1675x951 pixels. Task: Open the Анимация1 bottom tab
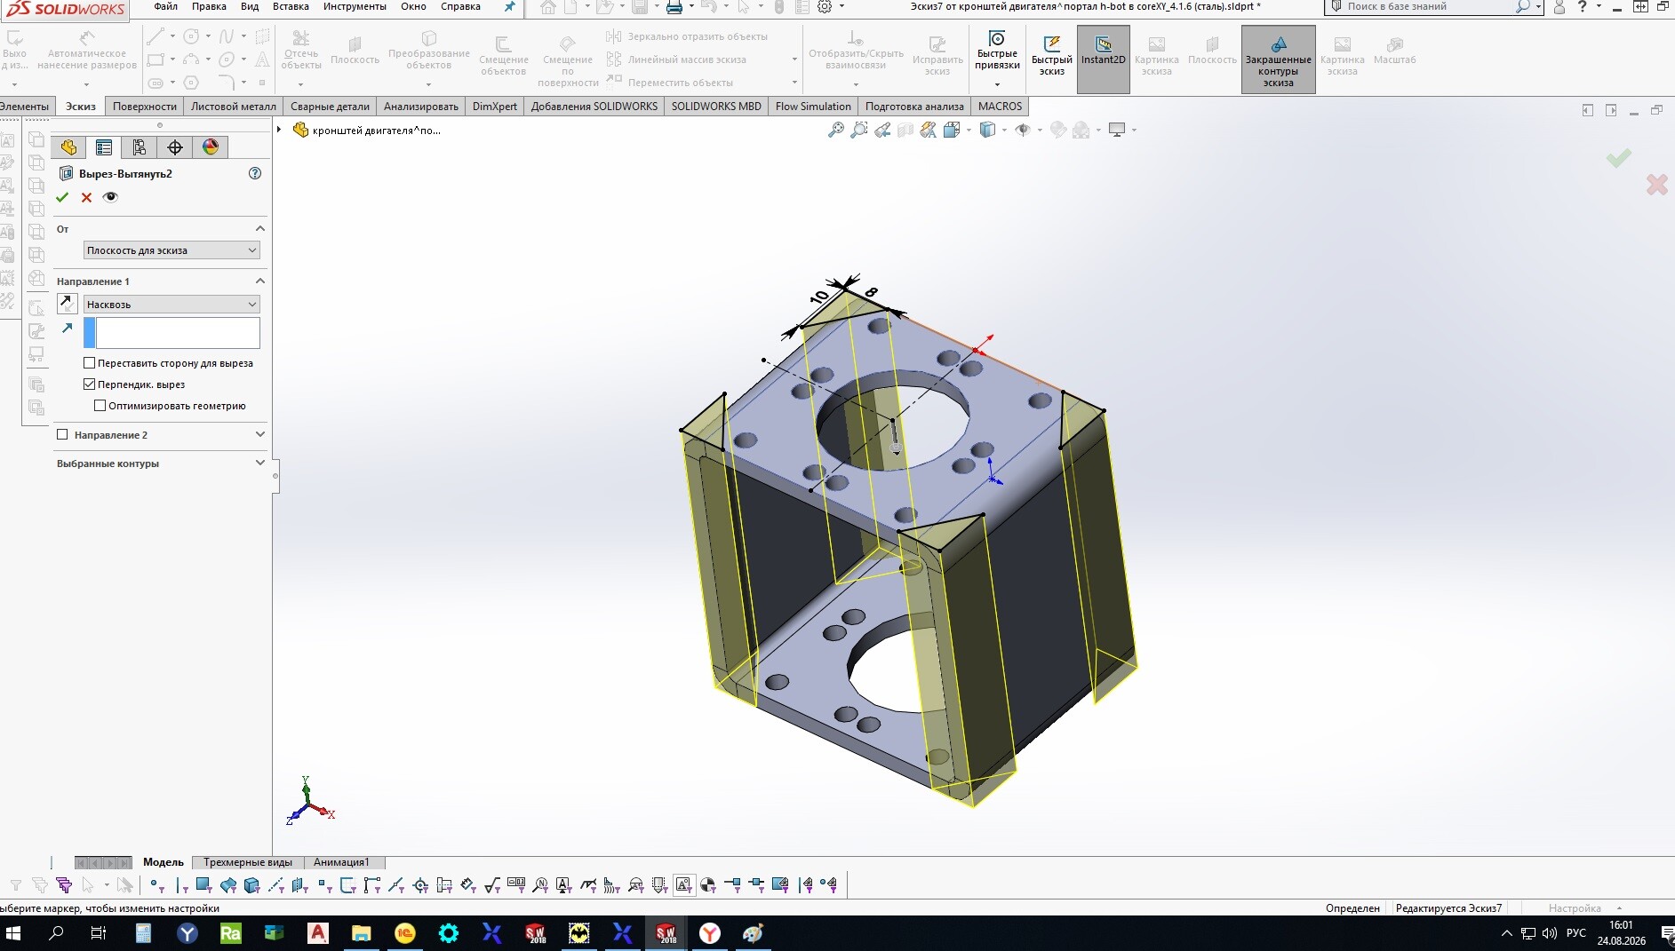[341, 862]
